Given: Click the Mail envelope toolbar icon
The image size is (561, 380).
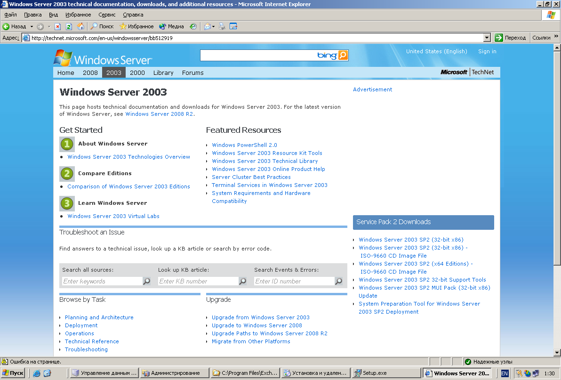Looking at the screenshot, I should click(x=207, y=26).
